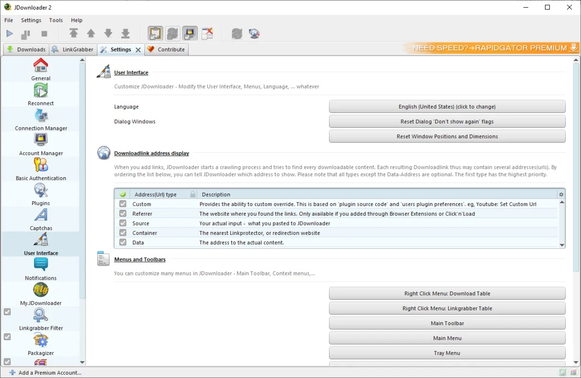
Task: Click Add a Premium Account link
Action: [45, 372]
